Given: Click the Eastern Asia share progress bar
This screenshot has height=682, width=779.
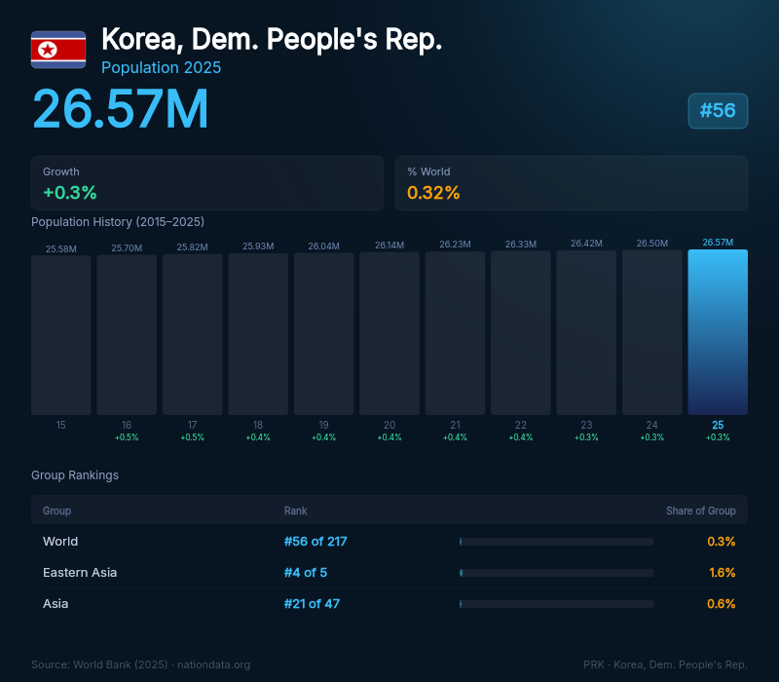Looking at the screenshot, I should click(x=557, y=573).
